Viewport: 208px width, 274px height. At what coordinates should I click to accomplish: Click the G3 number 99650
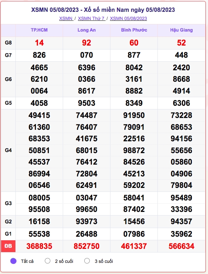point(86,209)
